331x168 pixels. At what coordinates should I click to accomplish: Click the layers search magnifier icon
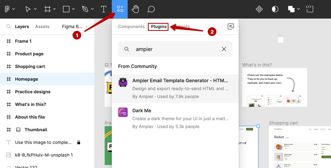click(x=8, y=26)
